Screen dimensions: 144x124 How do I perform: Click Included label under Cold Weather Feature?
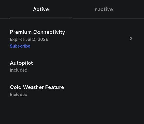[18, 95]
